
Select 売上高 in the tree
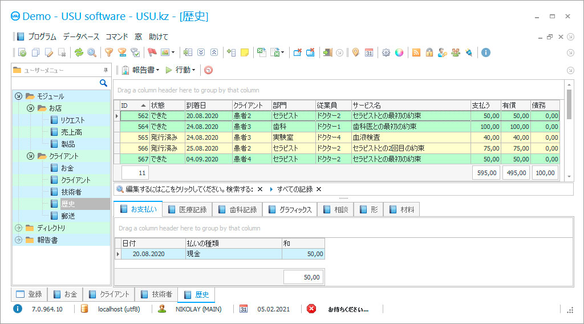pos(71,132)
